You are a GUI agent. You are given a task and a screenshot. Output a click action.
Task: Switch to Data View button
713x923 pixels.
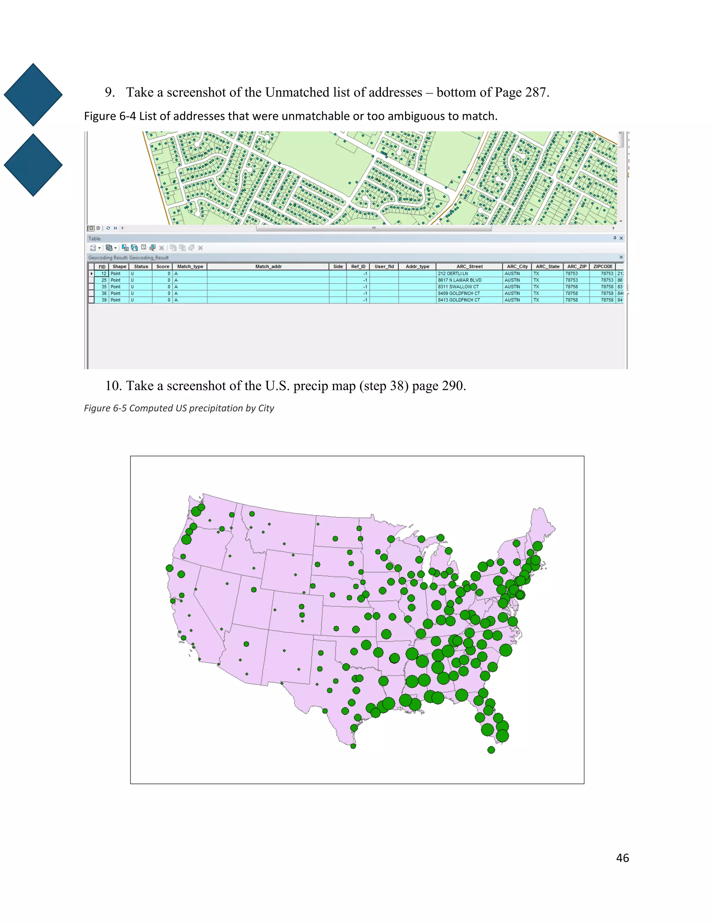(x=91, y=228)
